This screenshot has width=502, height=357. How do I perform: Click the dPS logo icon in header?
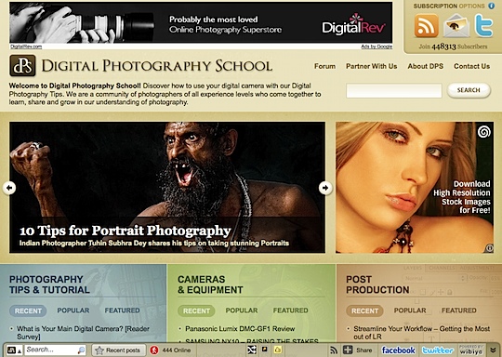(22, 66)
